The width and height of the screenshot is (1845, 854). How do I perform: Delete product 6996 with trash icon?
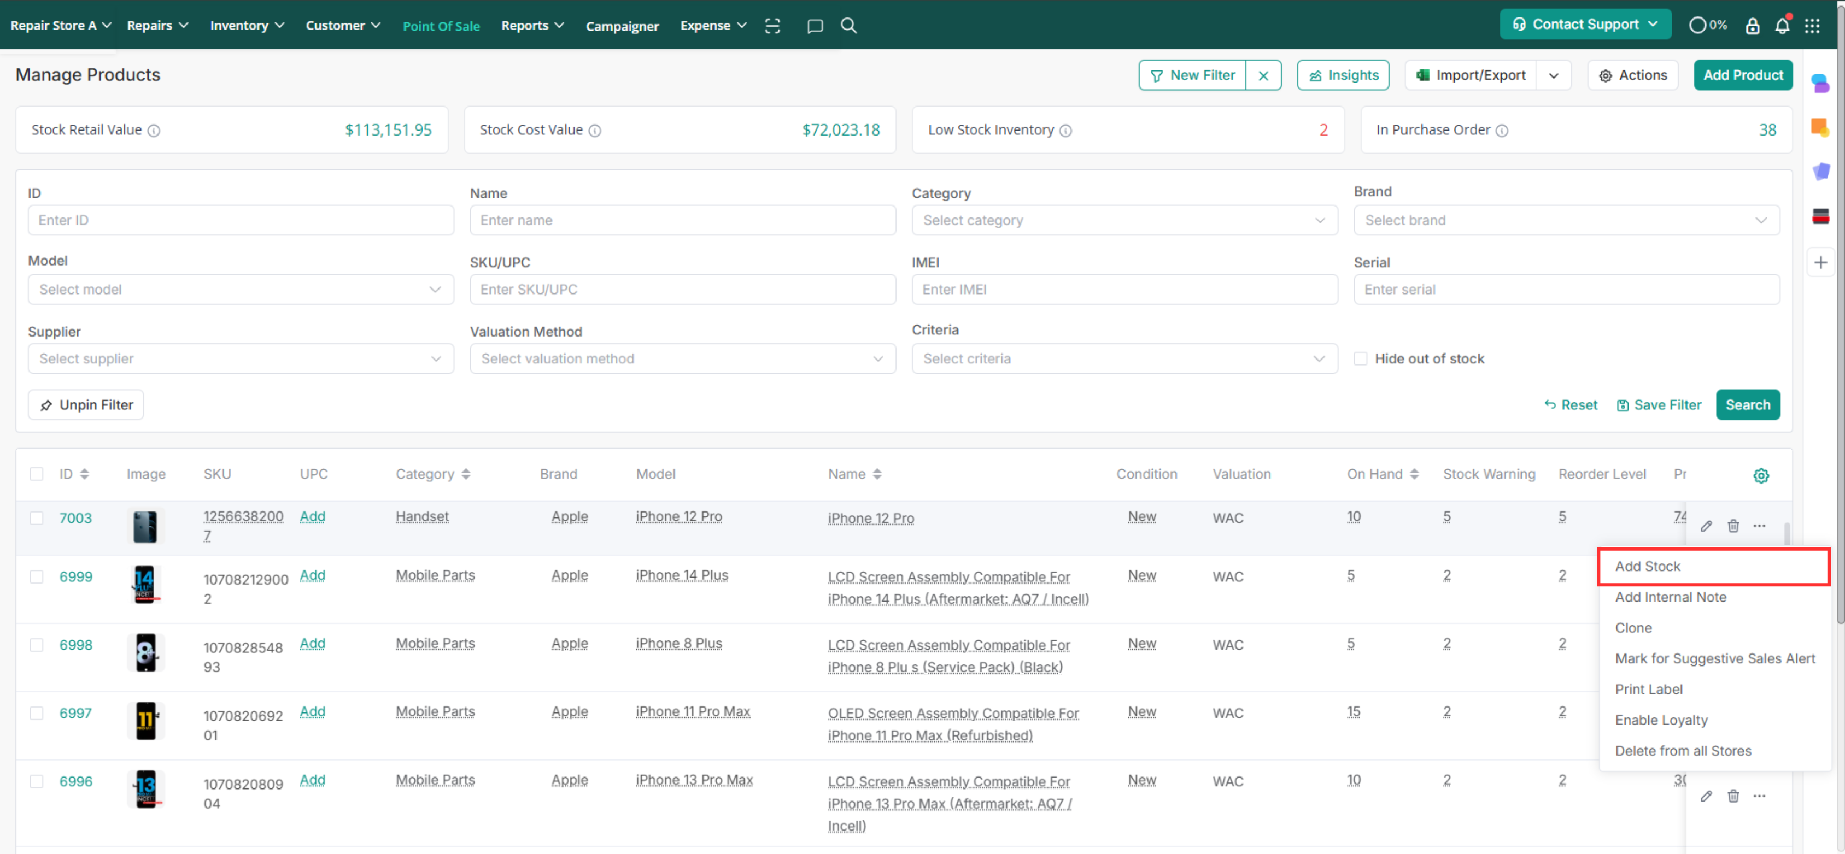tap(1732, 796)
